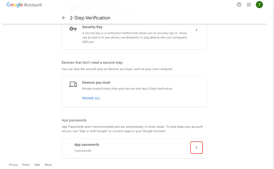Click the Devices you trust icon

click(x=73, y=84)
